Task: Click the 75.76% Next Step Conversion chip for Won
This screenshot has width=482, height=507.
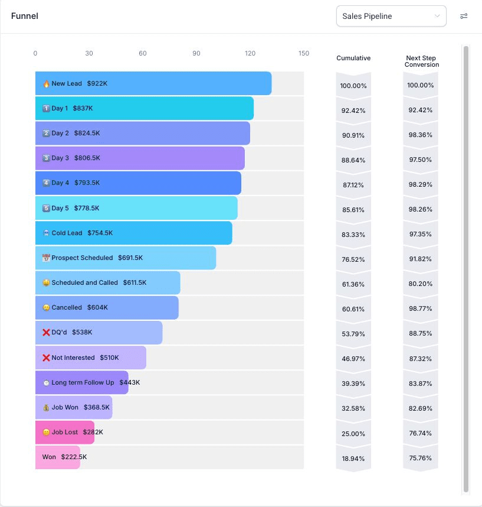Action: [420, 457]
